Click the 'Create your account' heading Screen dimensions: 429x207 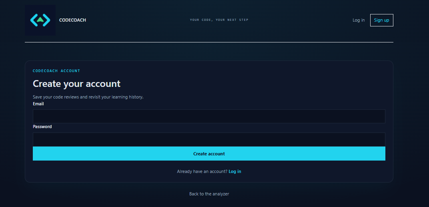coord(76,84)
